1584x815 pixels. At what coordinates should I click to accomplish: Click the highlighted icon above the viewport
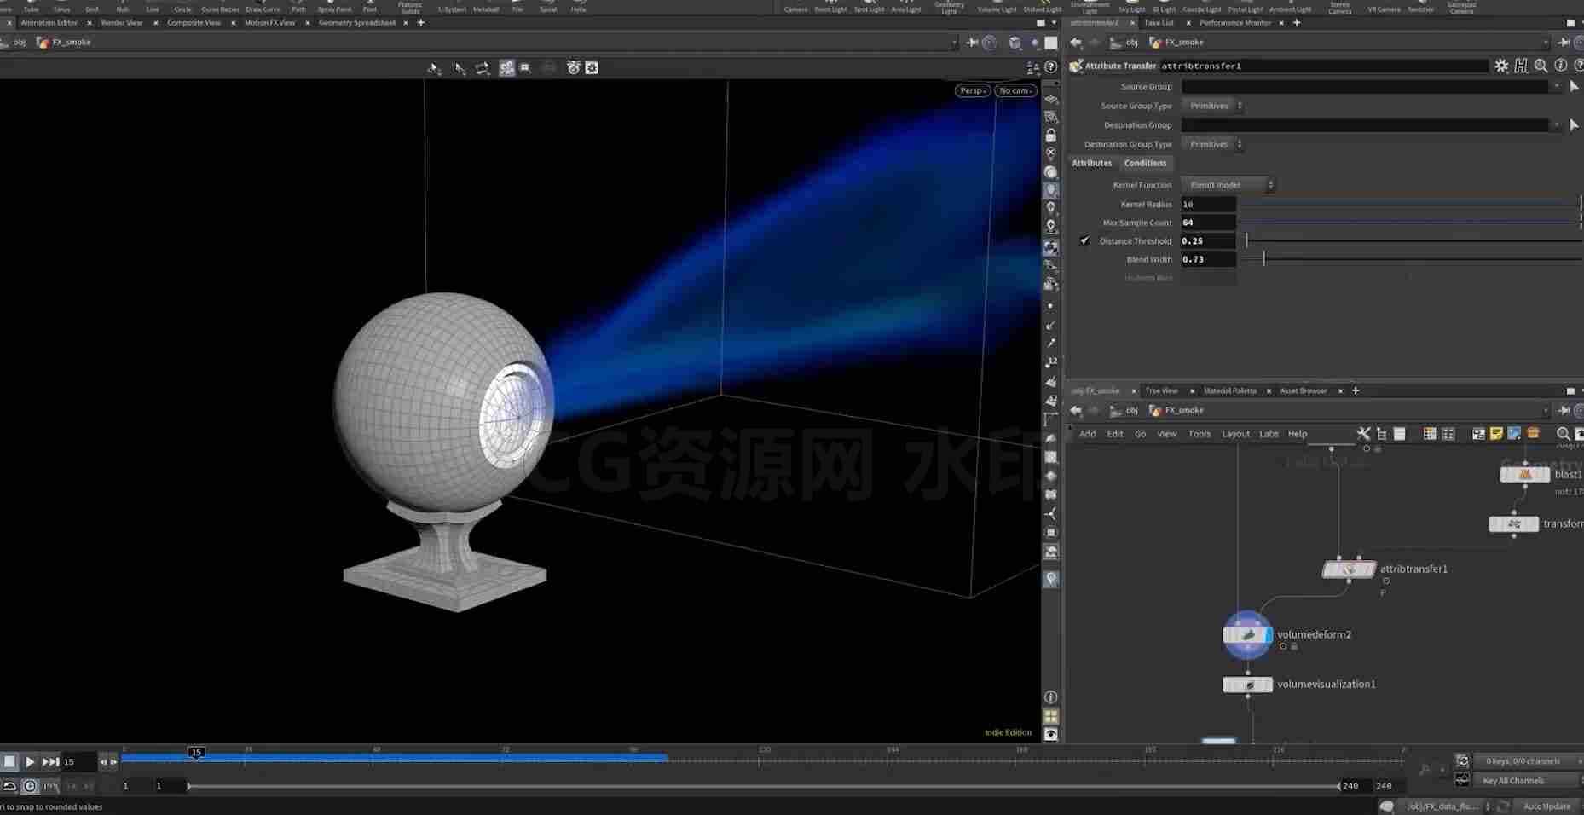coord(506,67)
